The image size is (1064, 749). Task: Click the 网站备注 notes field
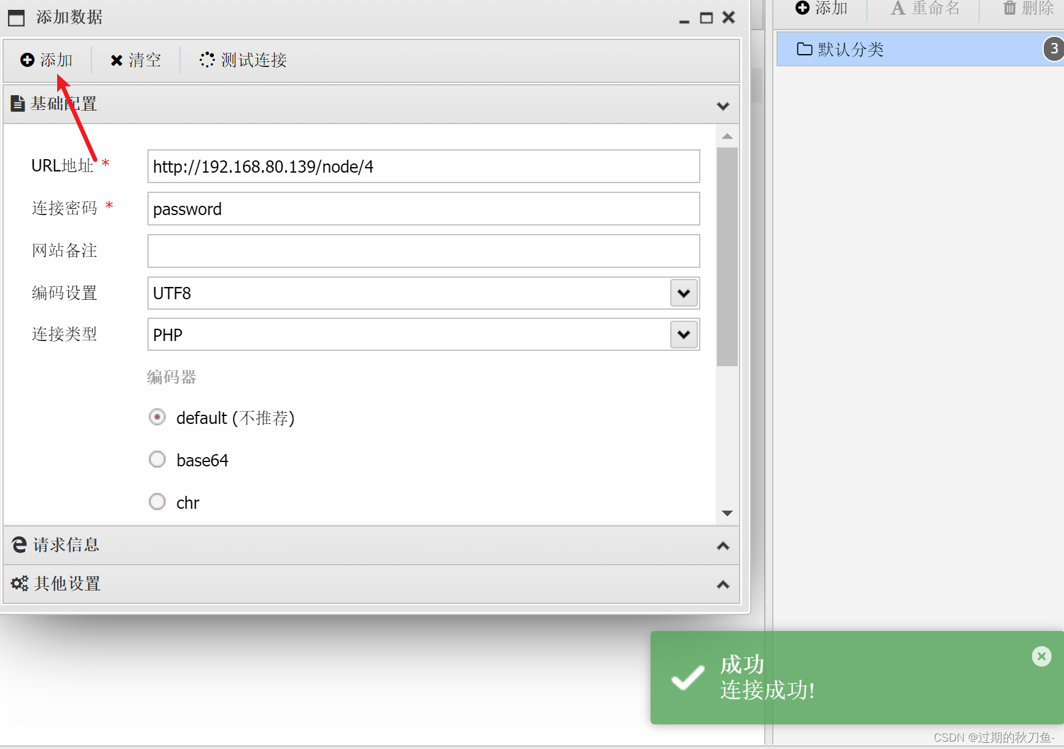coord(423,251)
